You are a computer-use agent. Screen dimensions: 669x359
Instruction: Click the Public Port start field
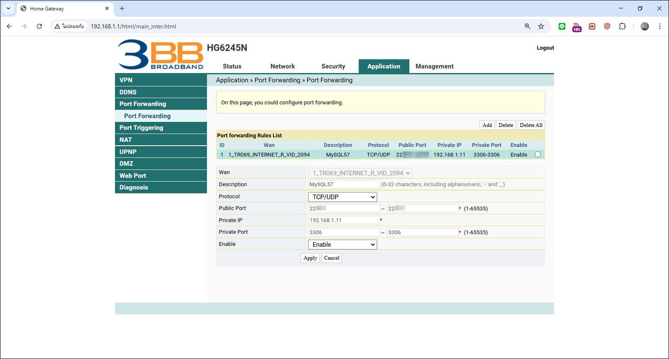click(x=344, y=208)
